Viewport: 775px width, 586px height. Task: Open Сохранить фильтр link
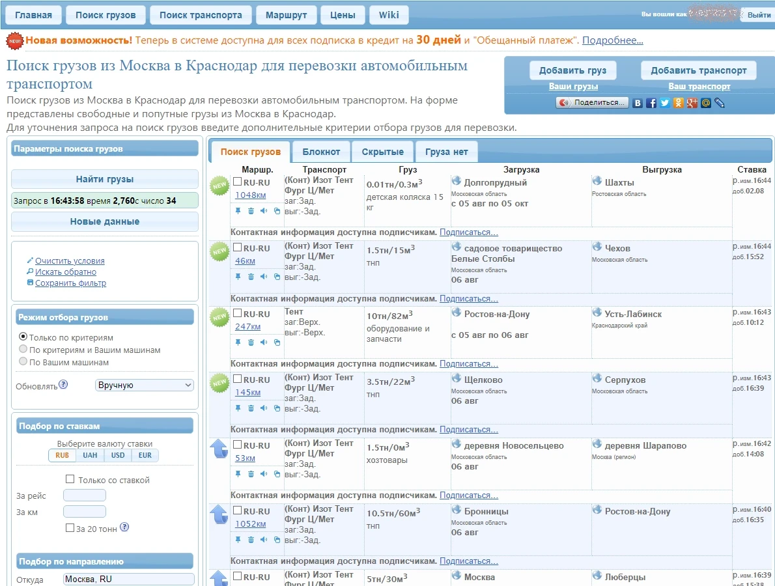tap(71, 283)
